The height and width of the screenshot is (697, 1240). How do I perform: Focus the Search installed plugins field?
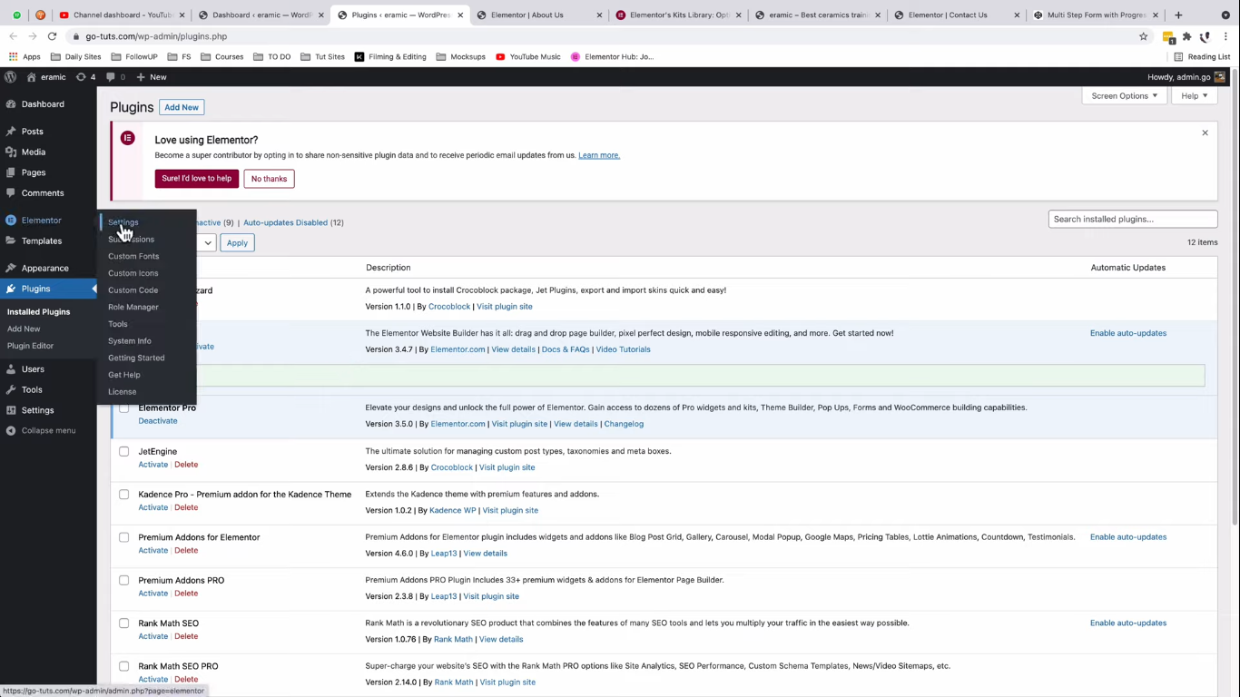[1133, 219]
